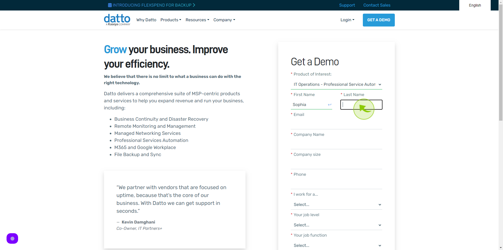Screen dimensions: 503x250
Task: Open the 'Your job function' dropdown
Action: [x=336, y=246]
